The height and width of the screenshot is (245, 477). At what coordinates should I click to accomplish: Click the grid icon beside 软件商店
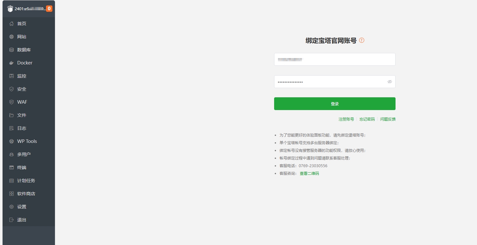pos(12,194)
